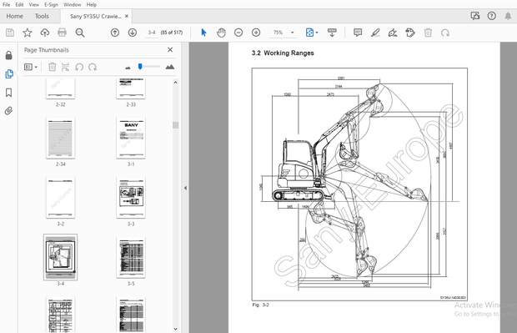Open the Bookmarks panel icon

point(9,93)
